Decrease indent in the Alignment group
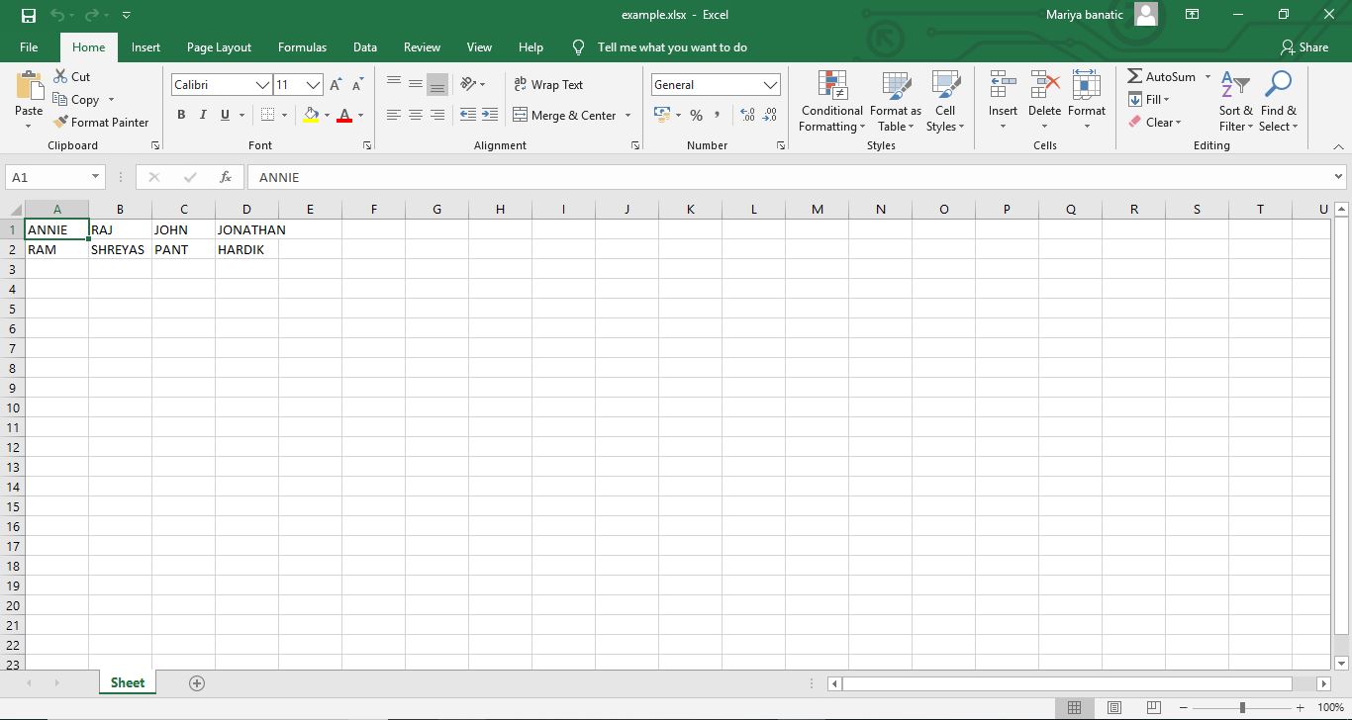1352x720 pixels. pos(468,115)
